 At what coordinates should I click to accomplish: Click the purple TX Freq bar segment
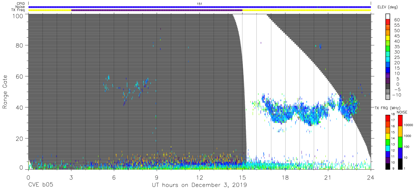[x=157, y=10]
